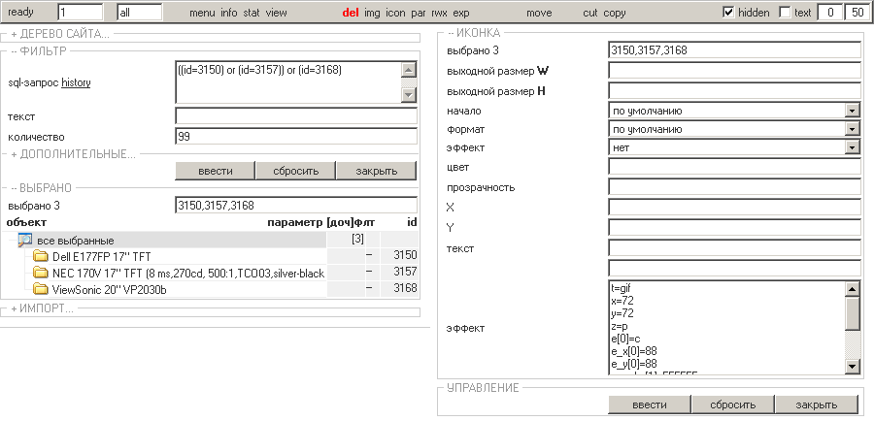Viewport: 874px width, 421px height.
Task: Click ввести button in the filter section
Action: click(x=216, y=171)
